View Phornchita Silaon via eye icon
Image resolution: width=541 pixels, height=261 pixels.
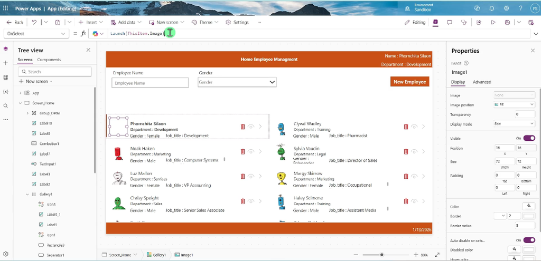coord(251,127)
